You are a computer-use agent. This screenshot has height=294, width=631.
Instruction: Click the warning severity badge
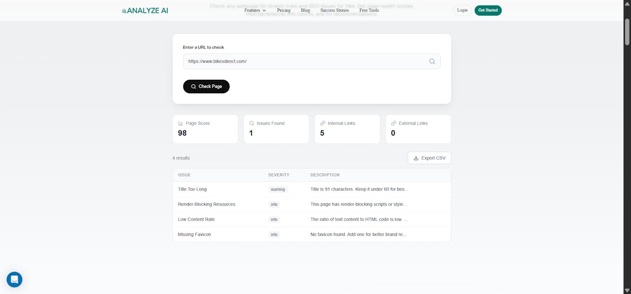click(278, 189)
